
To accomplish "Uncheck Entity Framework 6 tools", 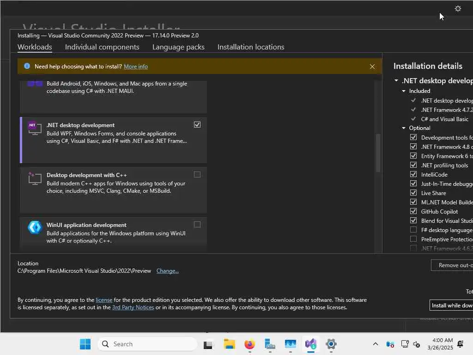I will [x=413, y=156].
